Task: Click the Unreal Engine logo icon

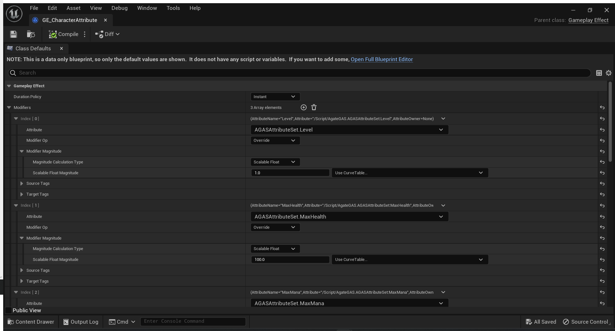Action: pyautogui.click(x=14, y=14)
